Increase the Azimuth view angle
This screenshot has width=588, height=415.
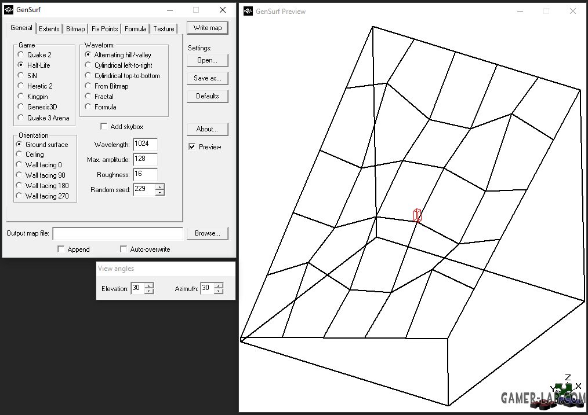pos(219,286)
